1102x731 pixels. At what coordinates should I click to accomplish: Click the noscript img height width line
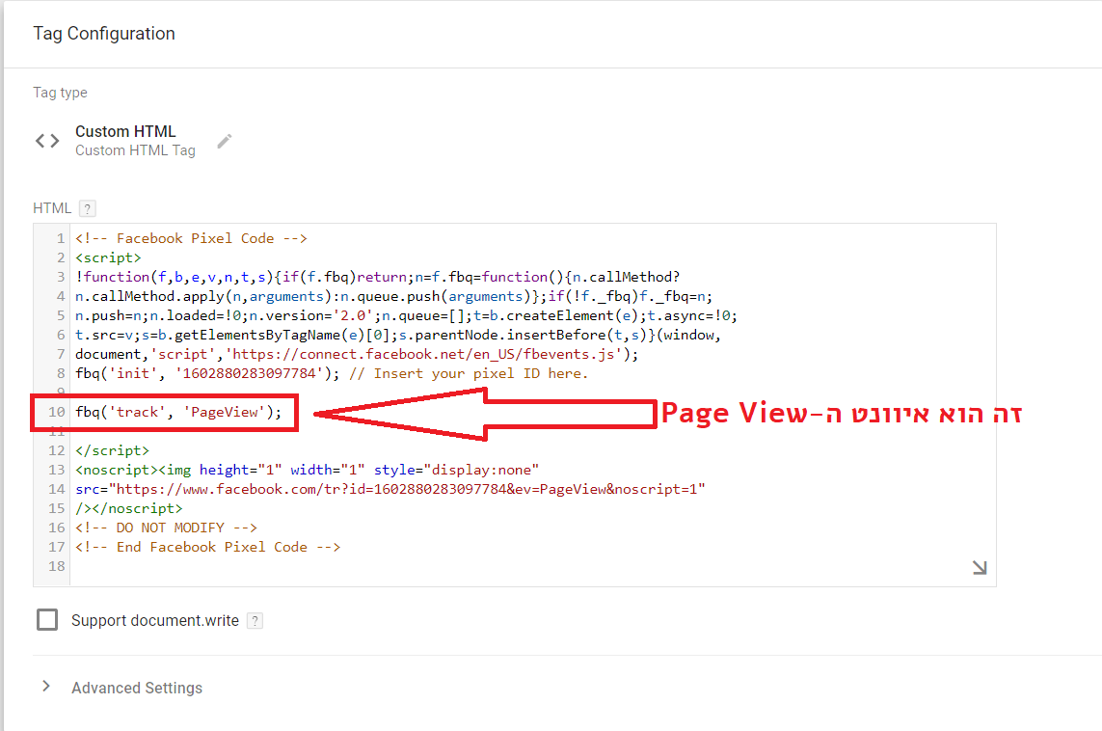coord(308,470)
